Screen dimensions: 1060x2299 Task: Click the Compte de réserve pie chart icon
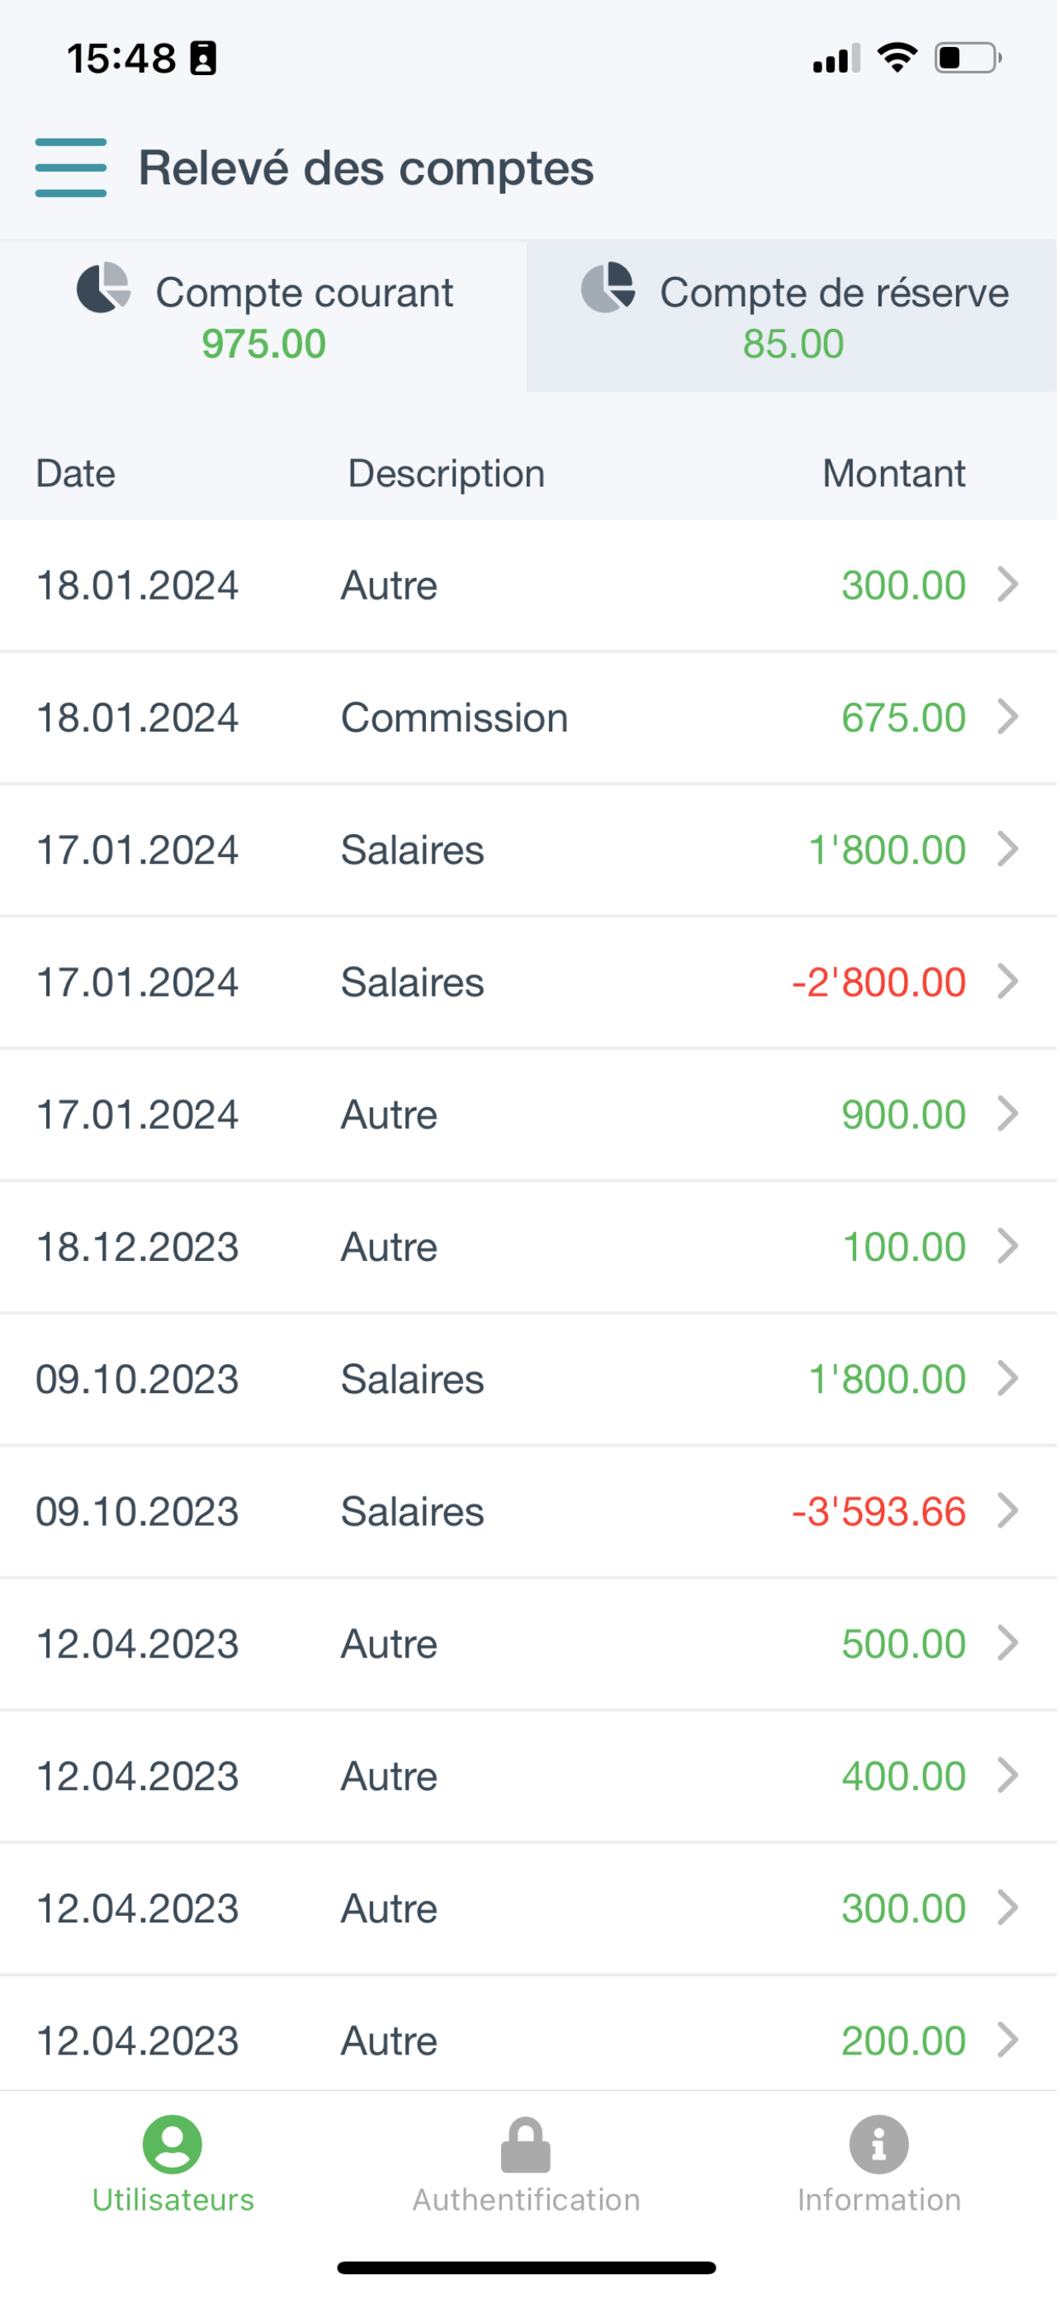click(x=608, y=288)
